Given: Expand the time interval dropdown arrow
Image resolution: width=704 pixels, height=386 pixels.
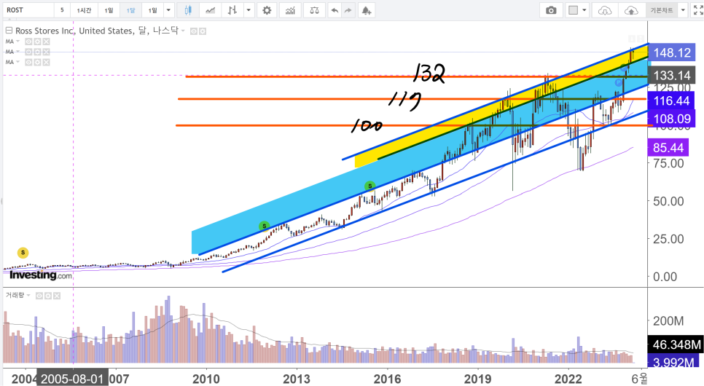Looking at the screenshot, I should pyautogui.click(x=168, y=10).
